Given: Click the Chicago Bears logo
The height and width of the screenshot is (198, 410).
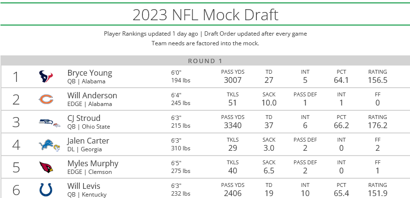Looking at the screenshot, I should click(45, 99).
